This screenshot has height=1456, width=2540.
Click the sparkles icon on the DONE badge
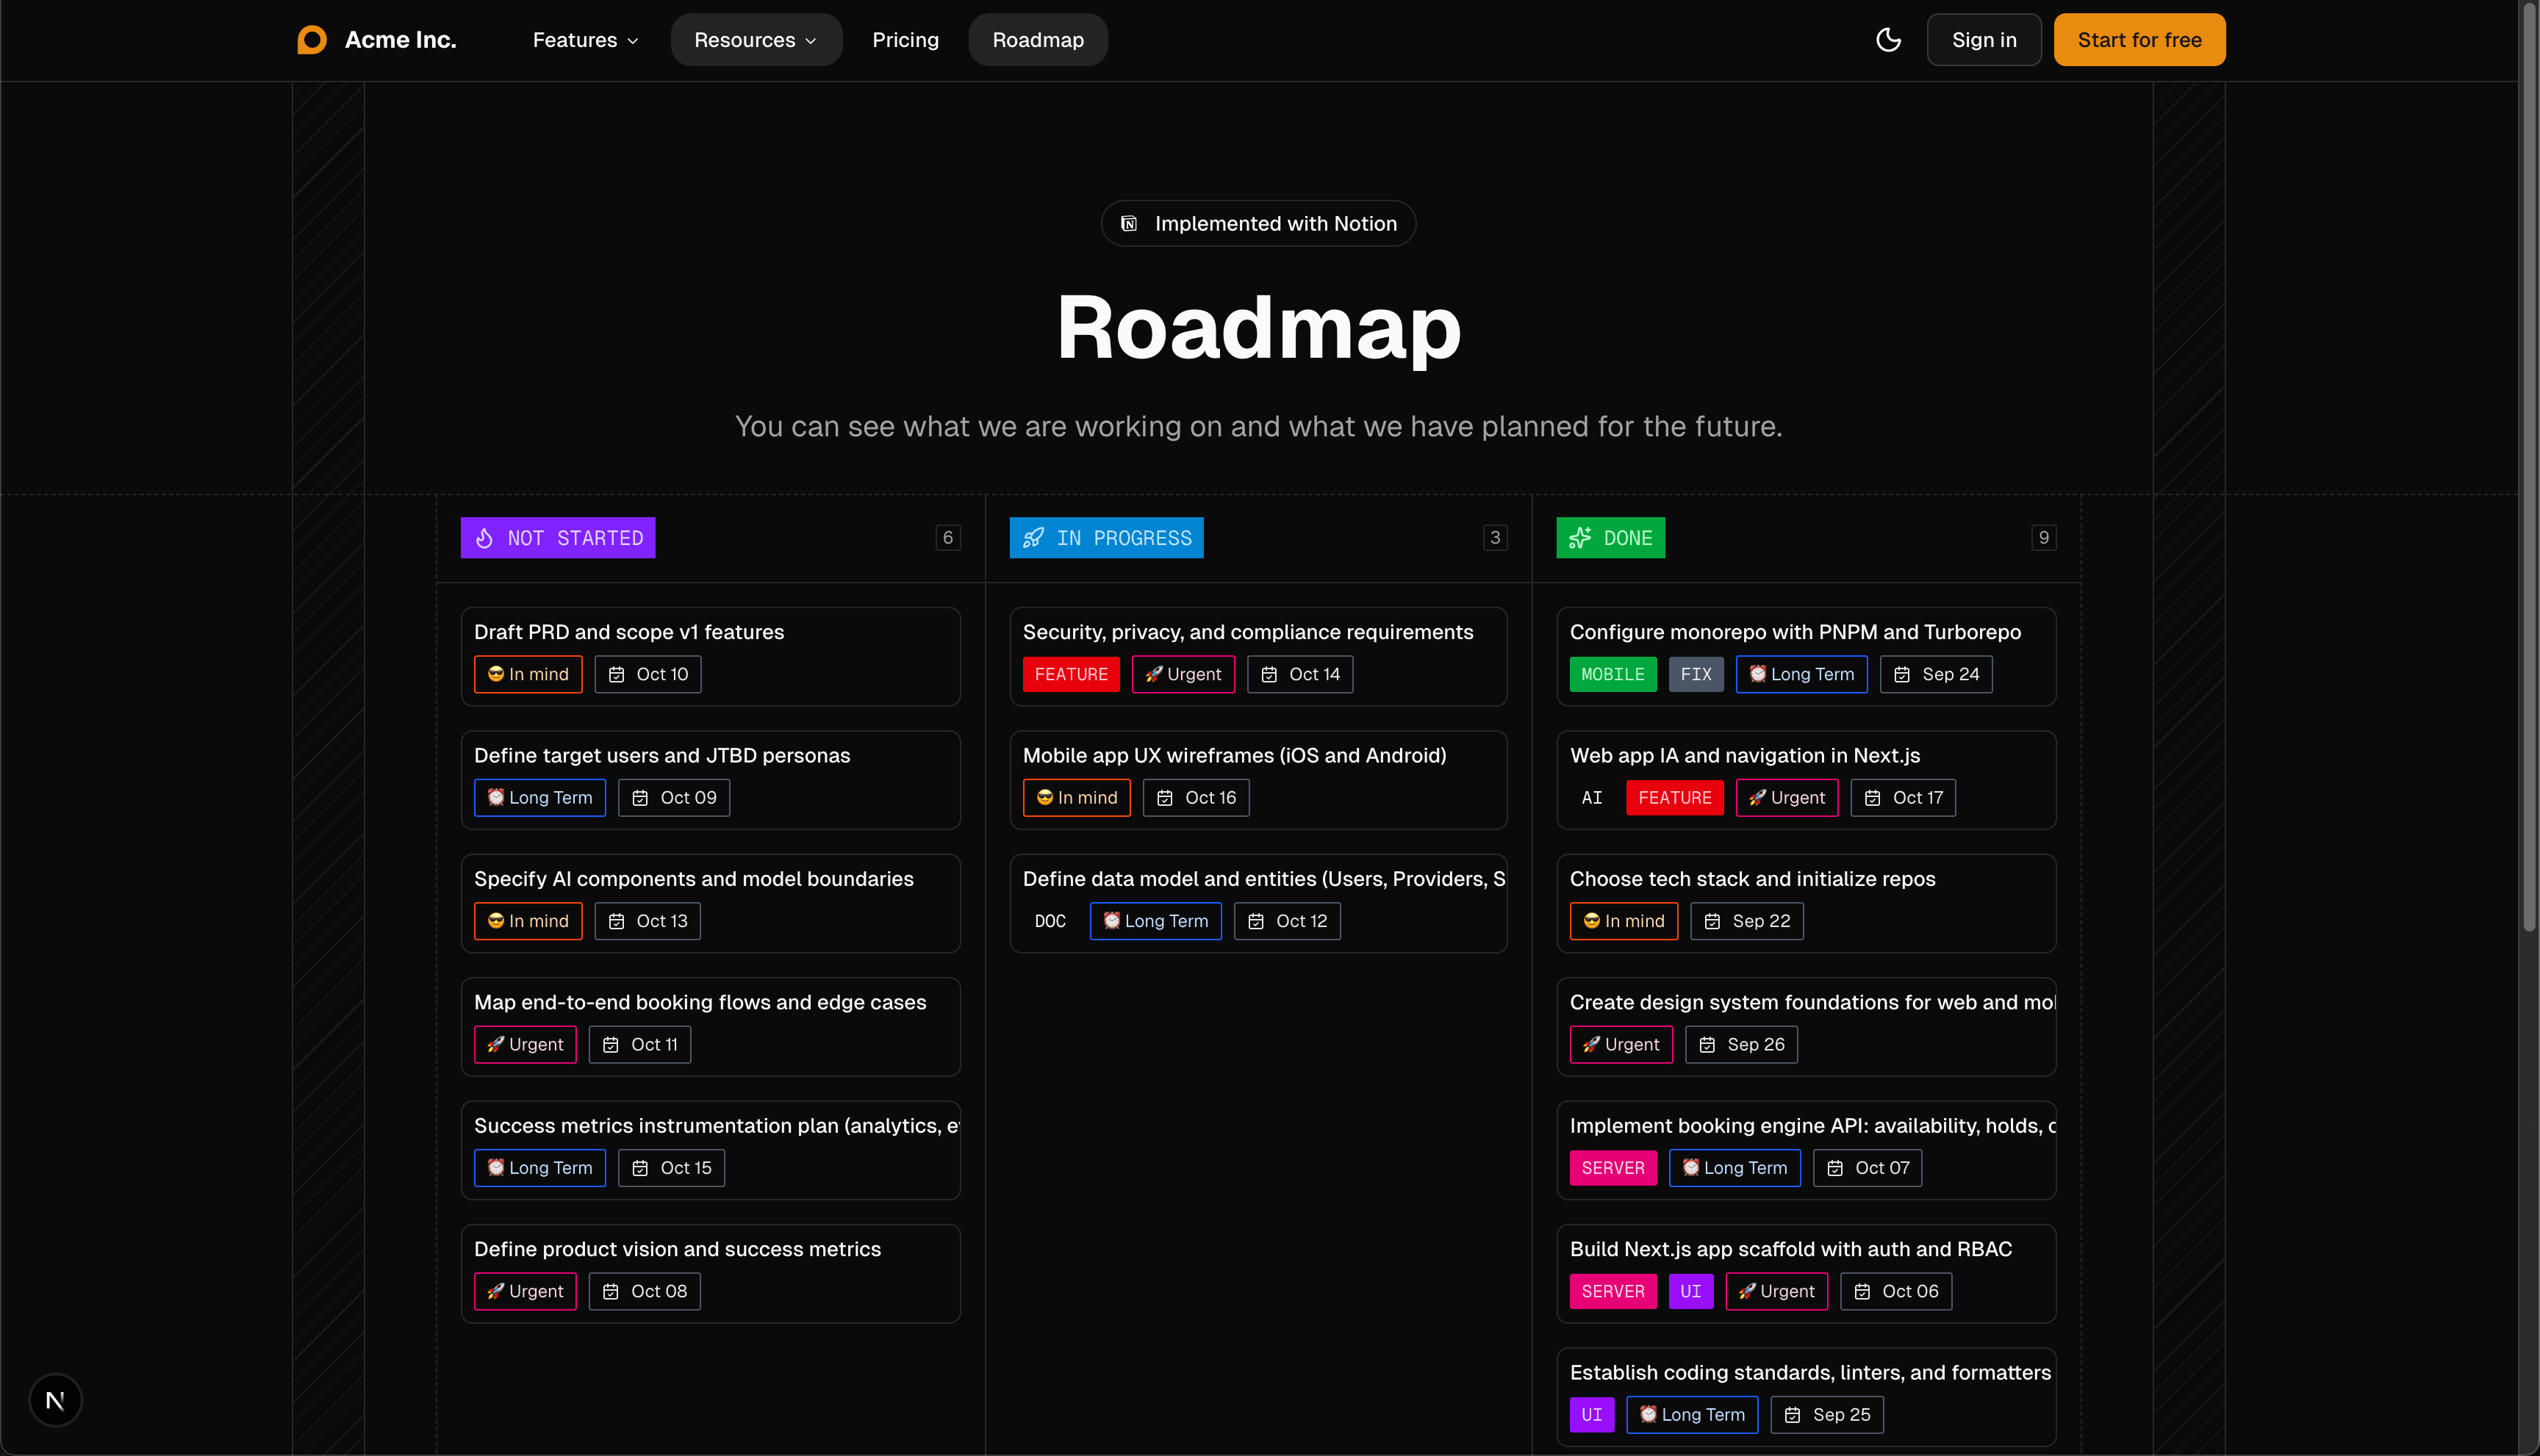1581,538
